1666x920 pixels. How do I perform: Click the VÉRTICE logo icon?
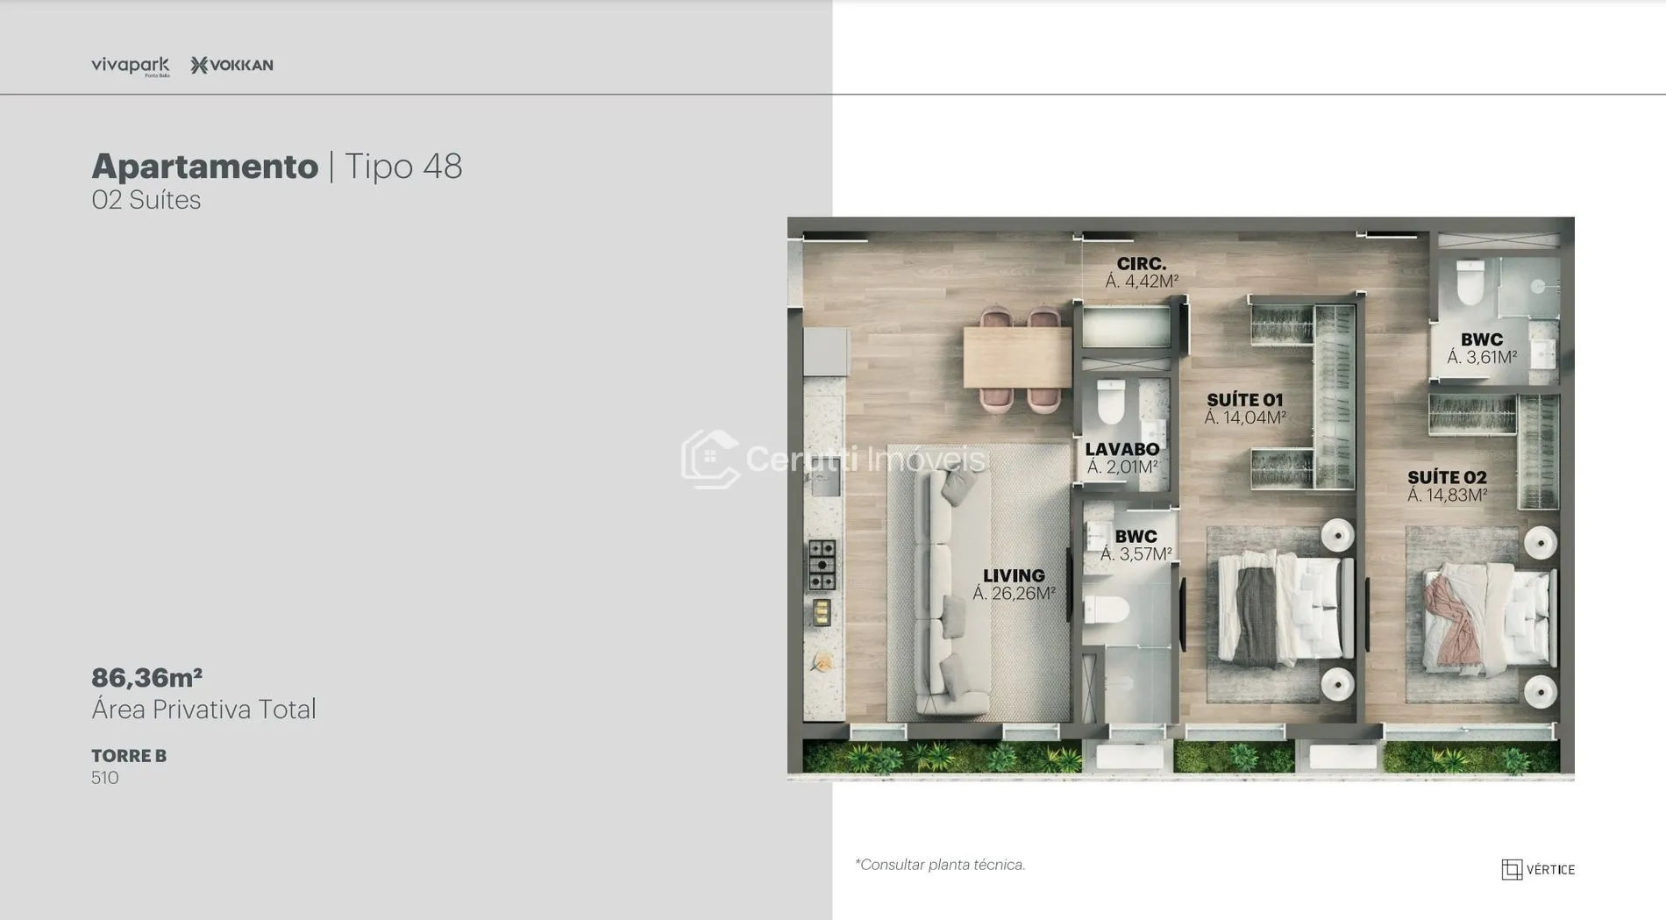pos(1511,869)
